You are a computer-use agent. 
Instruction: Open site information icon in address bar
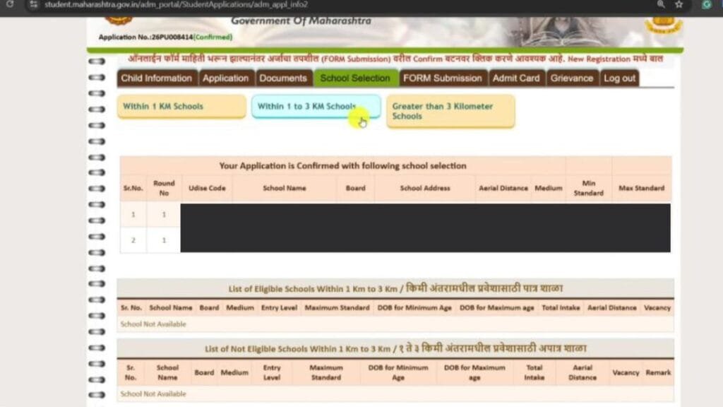[x=33, y=5]
